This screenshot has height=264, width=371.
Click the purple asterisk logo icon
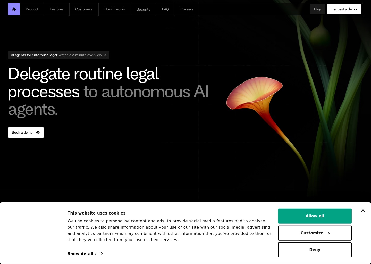click(x=14, y=9)
